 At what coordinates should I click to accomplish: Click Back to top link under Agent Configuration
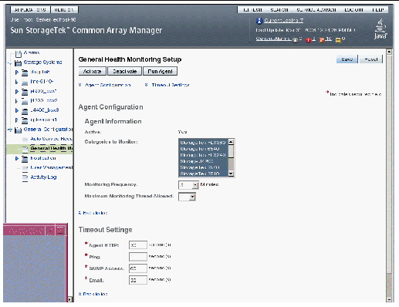[x=95, y=213]
